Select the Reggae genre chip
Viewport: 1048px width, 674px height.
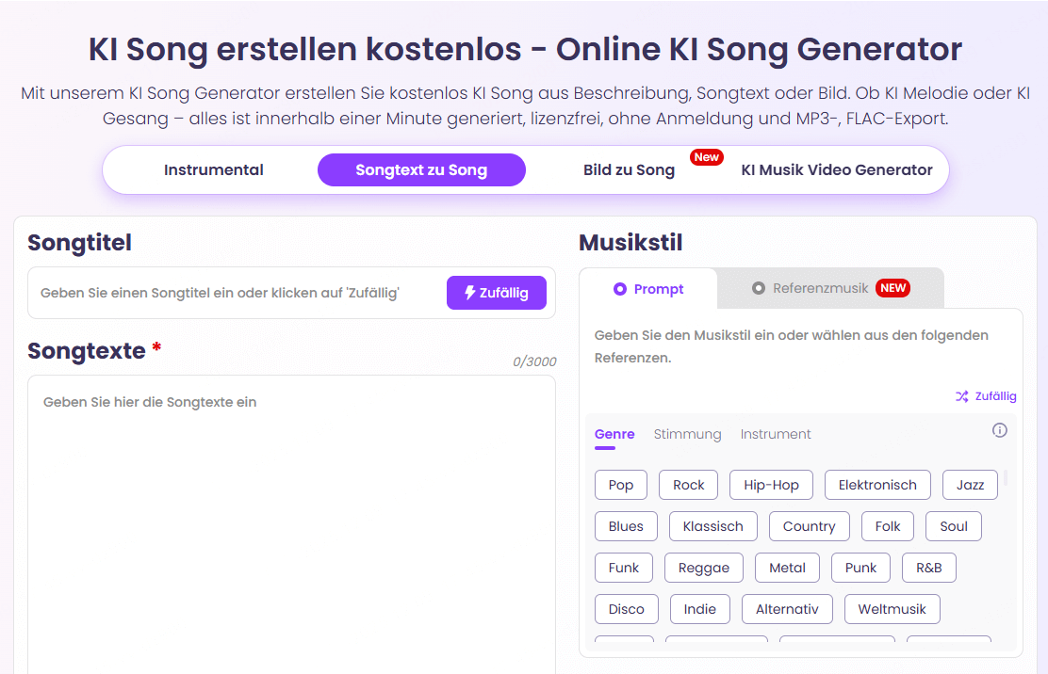703,568
